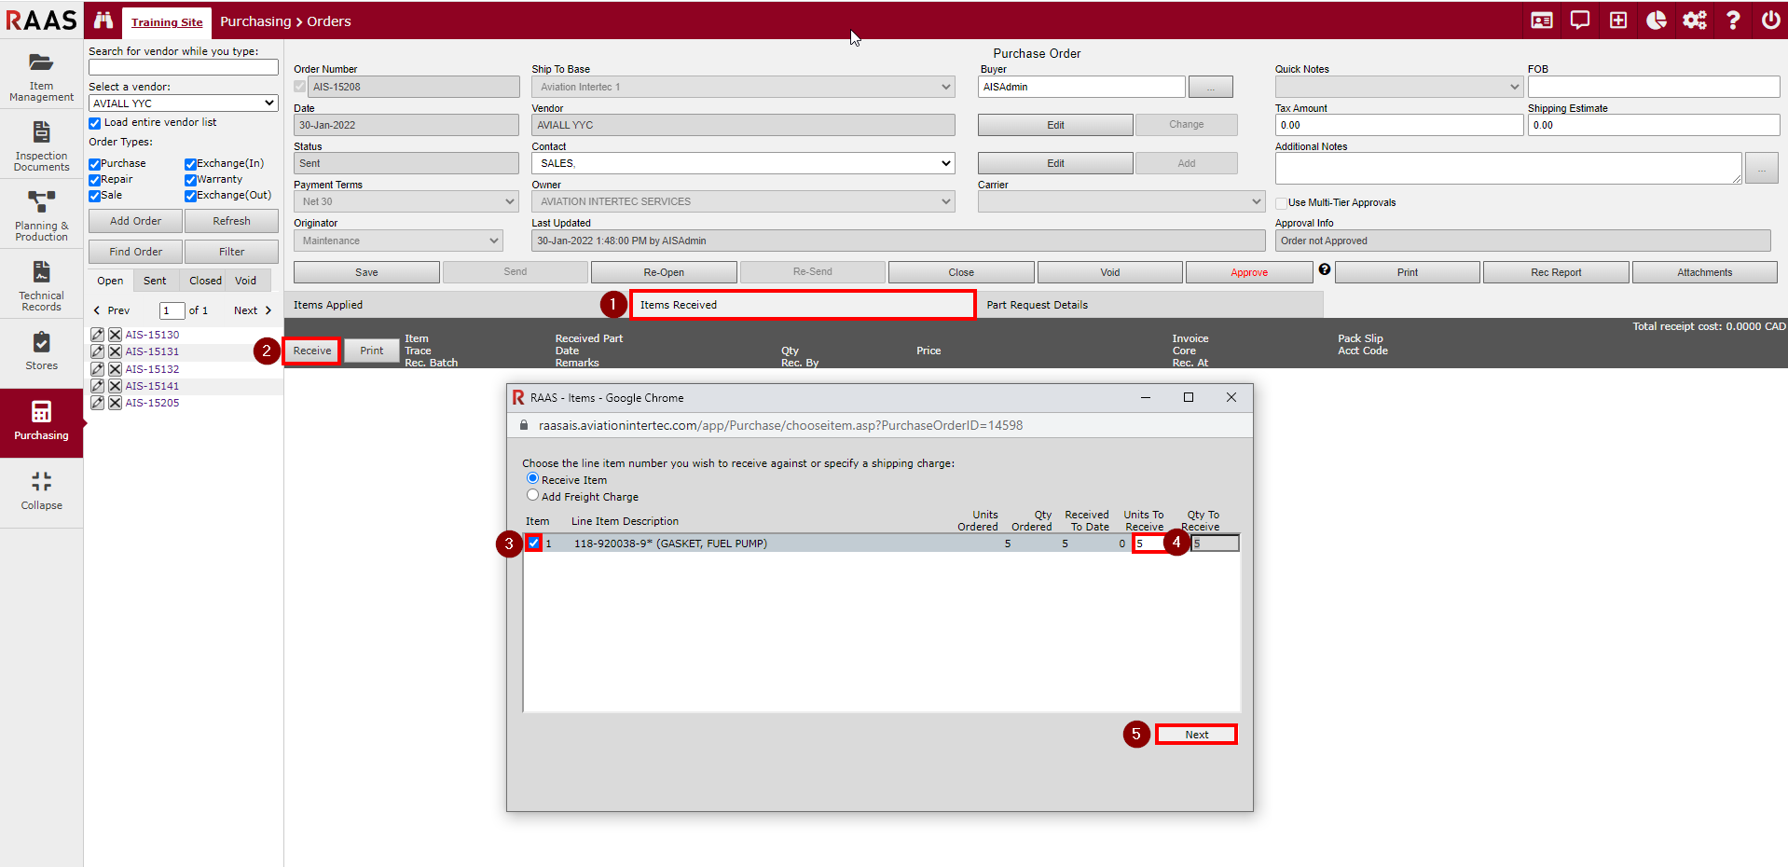Expand the Quick Notes dropdown
The image size is (1788, 867).
pos(1397,87)
